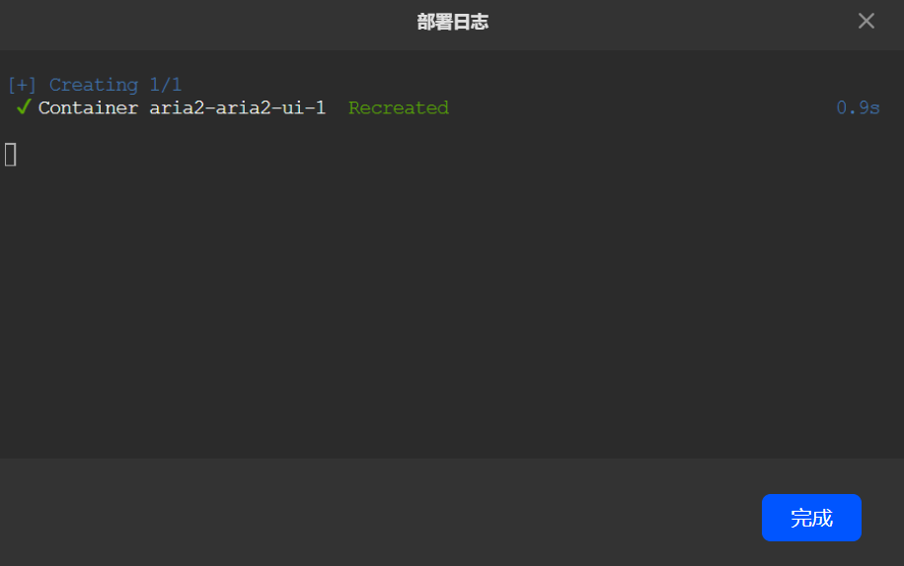
Task: Select the 部署日志 dialog title
Action: pos(452,22)
